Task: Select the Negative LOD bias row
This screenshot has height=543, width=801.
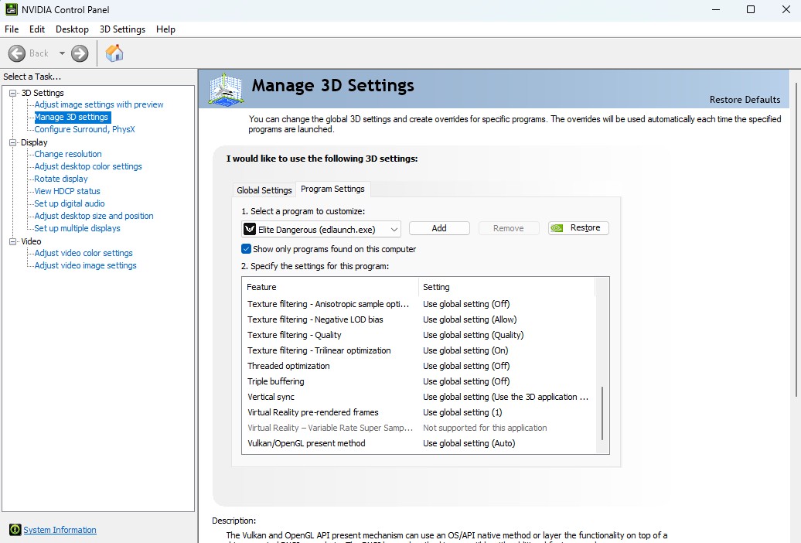Action: (418, 319)
